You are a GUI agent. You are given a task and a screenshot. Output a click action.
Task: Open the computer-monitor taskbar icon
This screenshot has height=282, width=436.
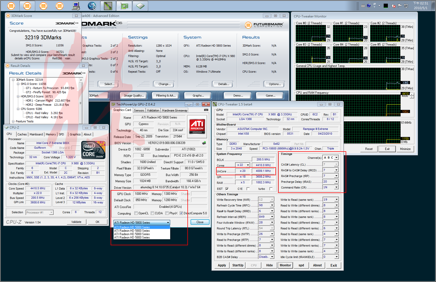76,5
